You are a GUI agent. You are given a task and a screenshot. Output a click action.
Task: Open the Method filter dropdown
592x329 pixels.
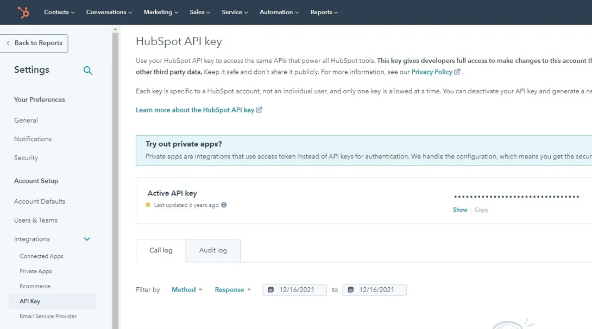186,289
